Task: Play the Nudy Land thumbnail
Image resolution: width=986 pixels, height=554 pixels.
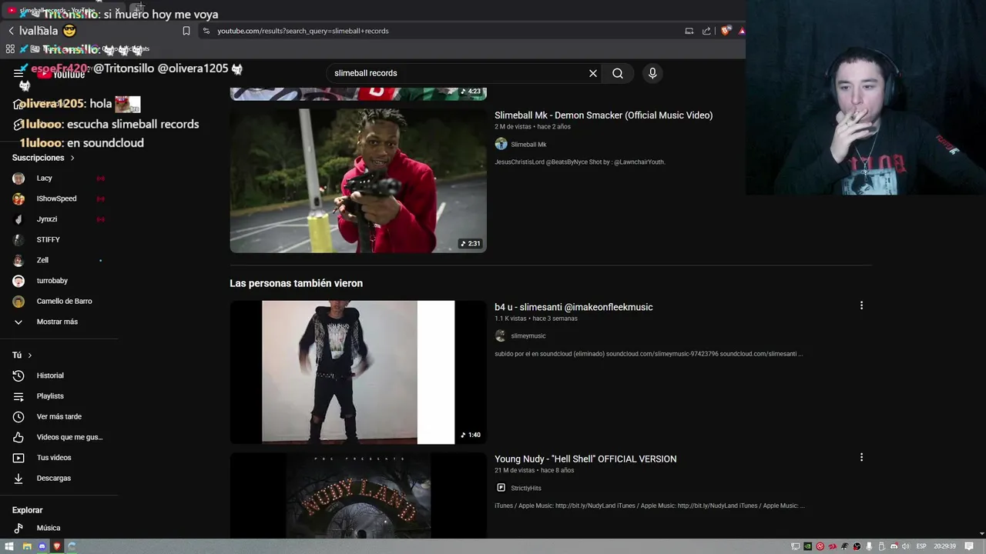Action: tap(358, 496)
